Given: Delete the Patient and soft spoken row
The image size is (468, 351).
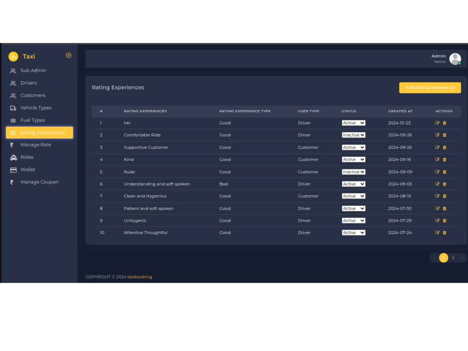Looking at the screenshot, I should click(445, 208).
